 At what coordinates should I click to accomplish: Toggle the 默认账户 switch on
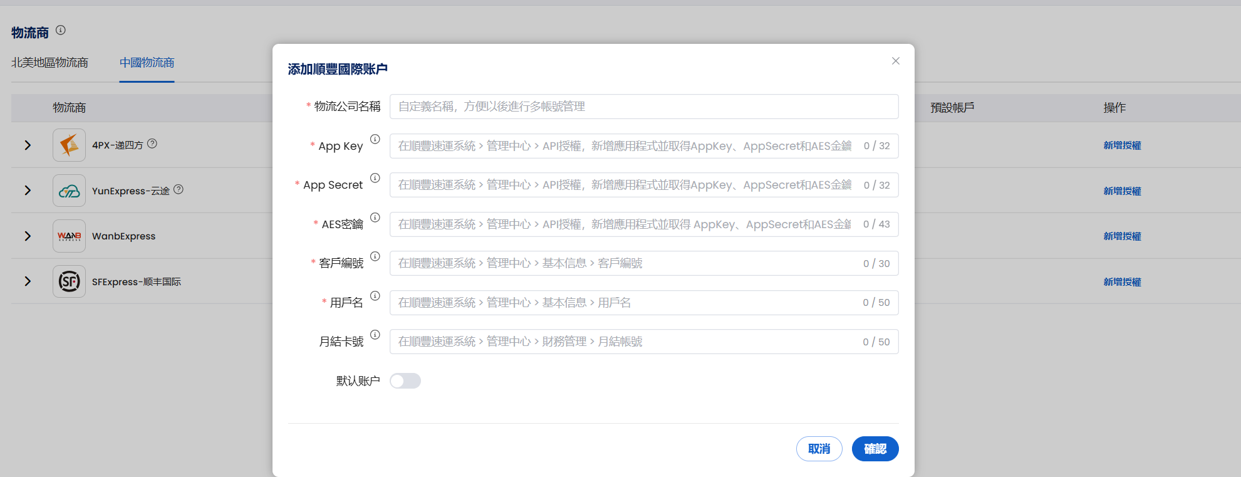405,381
